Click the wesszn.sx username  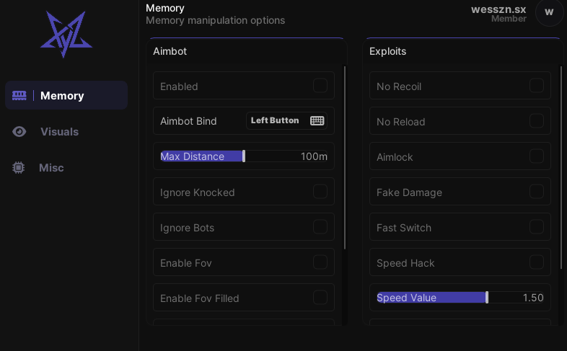point(498,9)
